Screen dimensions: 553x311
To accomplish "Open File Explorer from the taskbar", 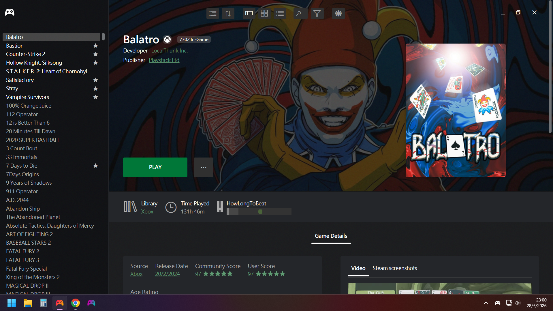I will (x=28, y=303).
